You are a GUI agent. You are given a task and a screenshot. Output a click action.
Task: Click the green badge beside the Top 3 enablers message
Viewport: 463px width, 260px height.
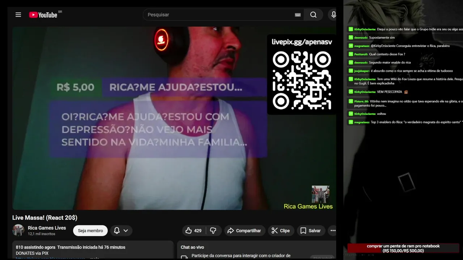tap(351, 122)
